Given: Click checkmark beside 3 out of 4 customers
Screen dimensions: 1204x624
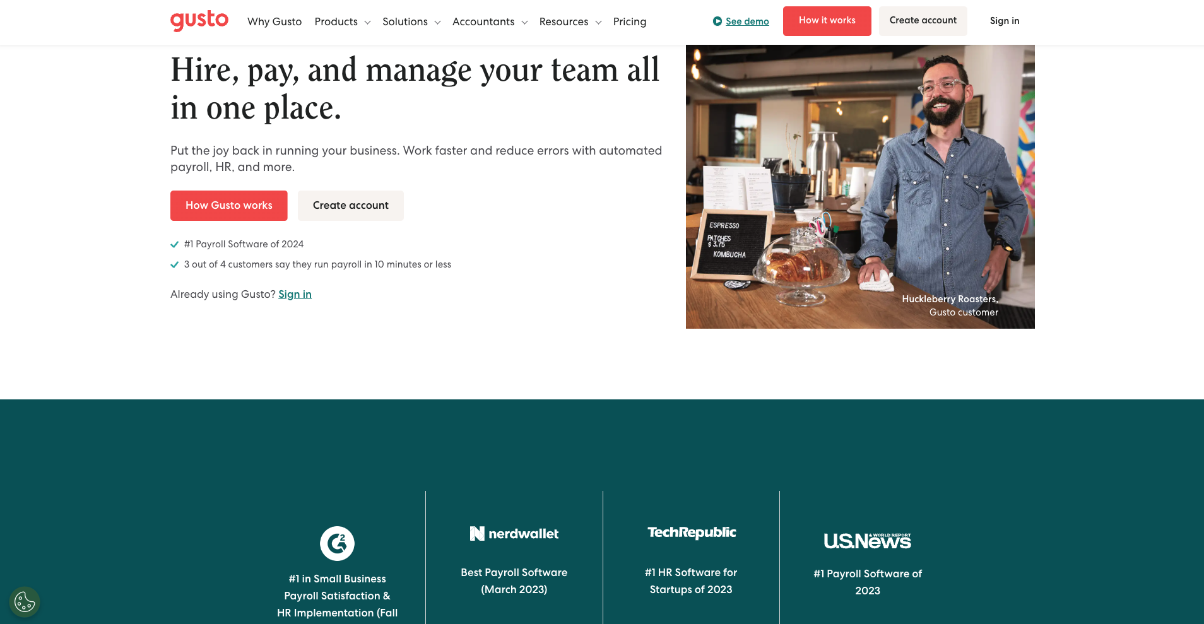Looking at the screenshot, I should [x=175, y=265].
